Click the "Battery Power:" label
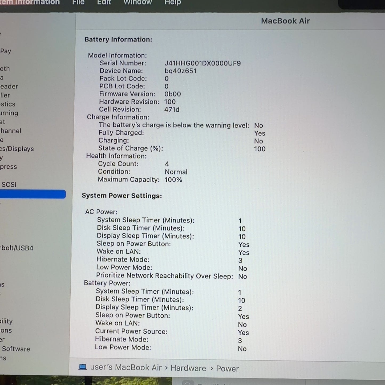 click(x=107, y=283)
